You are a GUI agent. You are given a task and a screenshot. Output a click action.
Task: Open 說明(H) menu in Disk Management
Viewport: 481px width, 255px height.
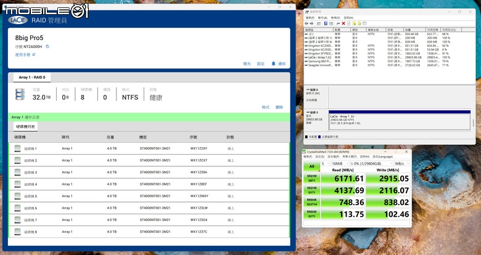click(348, 18)
